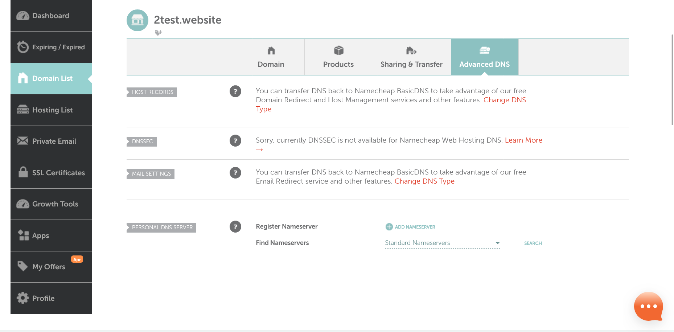Screen dimensions: 674x332
Task: Click the Apps grid icon
Action: click(x=23, y=235)
